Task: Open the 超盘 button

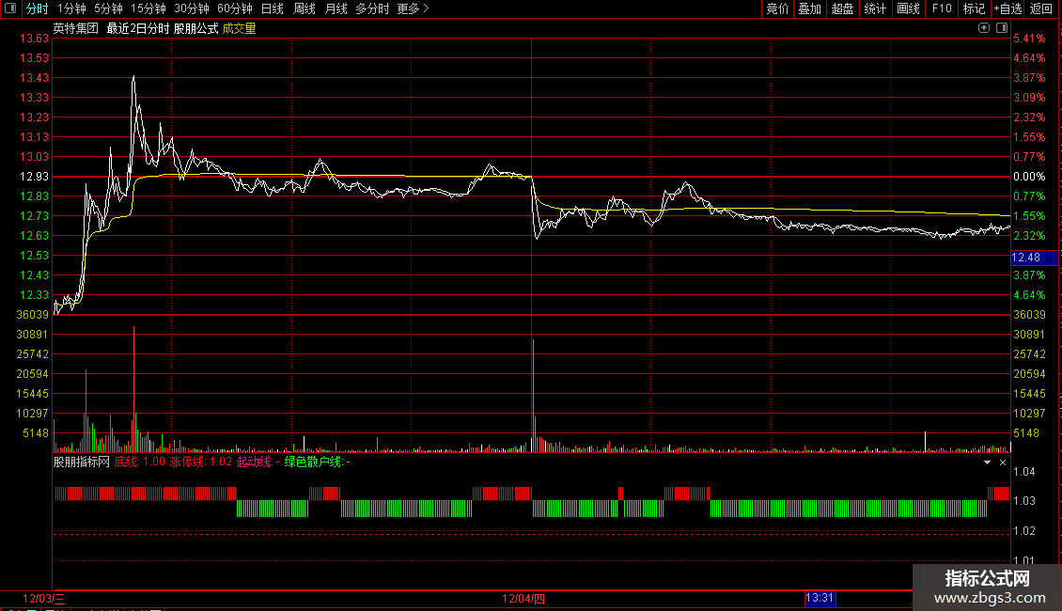Action: pyautogui.click(x=843, y=8)
